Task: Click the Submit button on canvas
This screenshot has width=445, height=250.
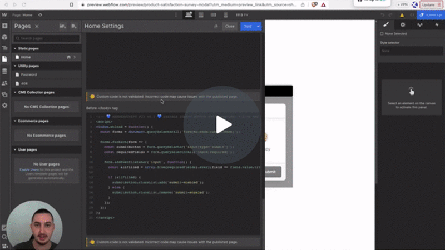Action: 273,172
